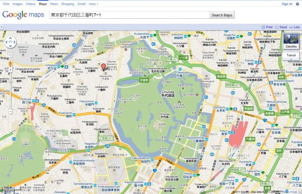Zoom out with the bottom minus button
The image size is (302, 194).
pyautogui.click(x=11, y=111)
